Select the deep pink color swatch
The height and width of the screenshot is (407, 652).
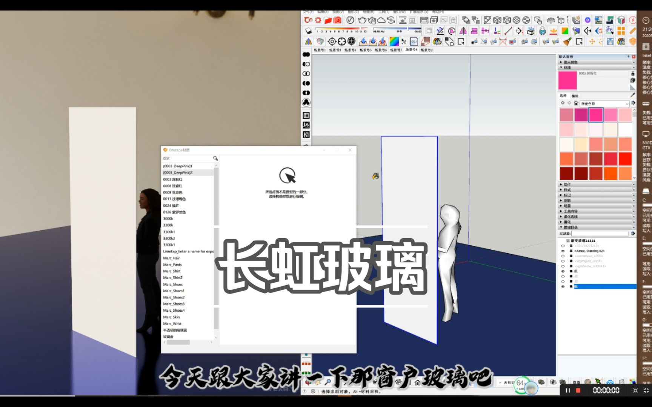tap(596, 115)
